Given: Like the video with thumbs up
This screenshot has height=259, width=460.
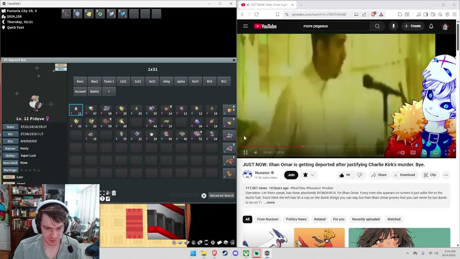Looking at the screenshot, I should 345,175.
